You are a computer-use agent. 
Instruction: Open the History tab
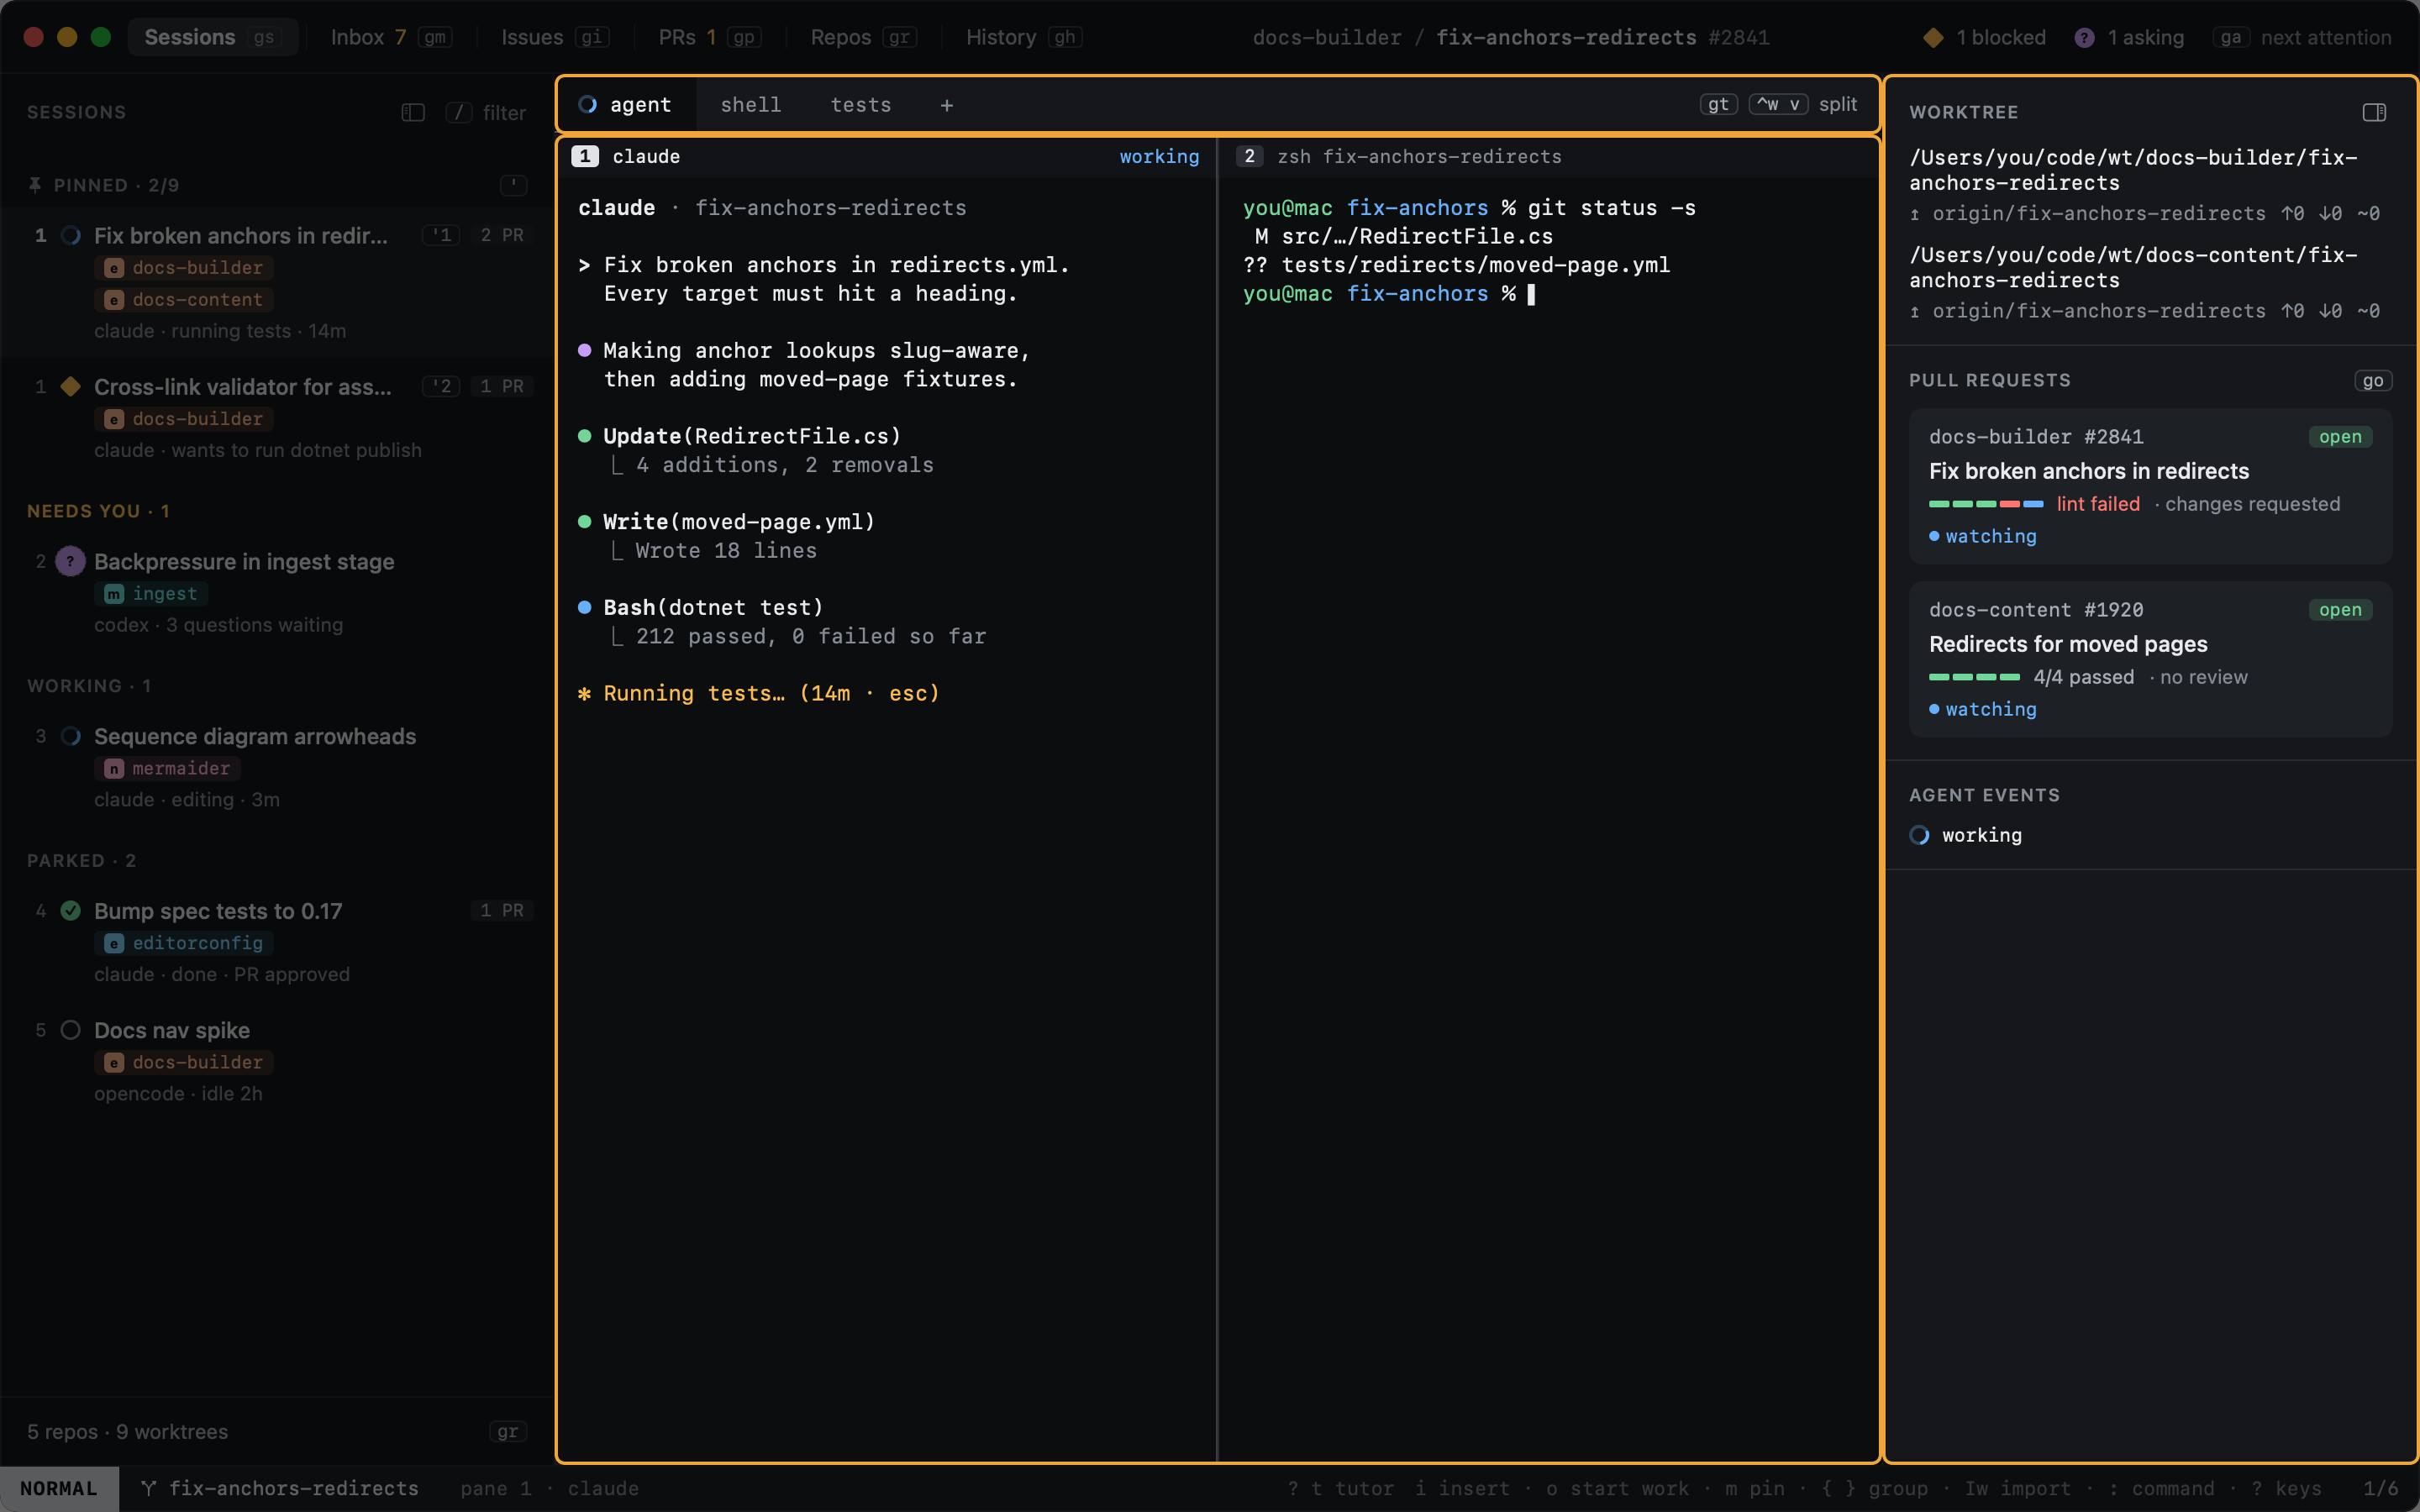pos(1024,37)
